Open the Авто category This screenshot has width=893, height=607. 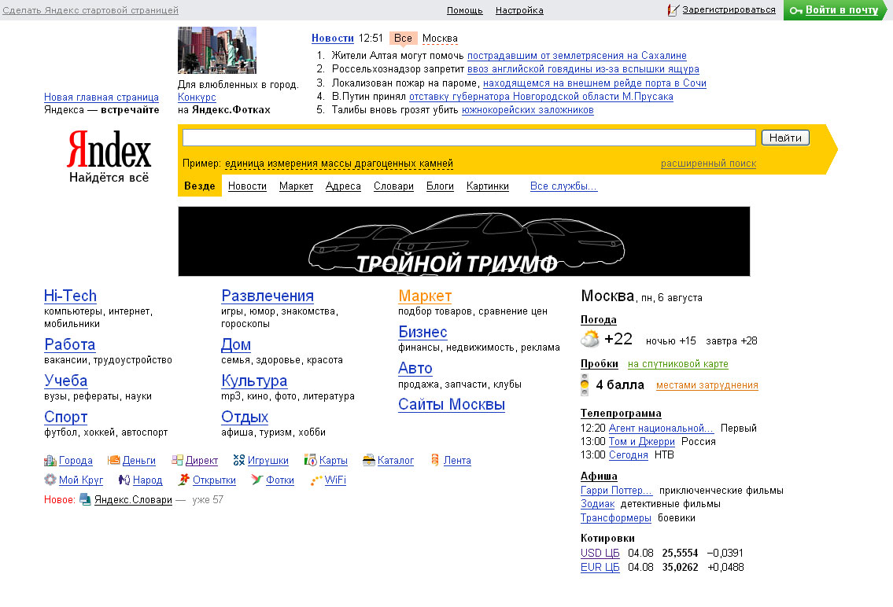click(415, 368)
